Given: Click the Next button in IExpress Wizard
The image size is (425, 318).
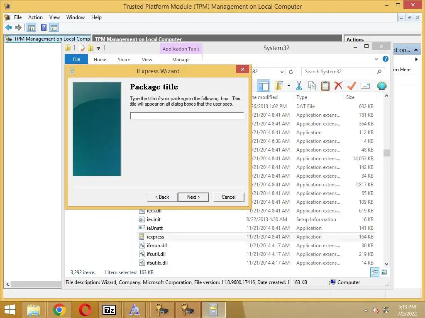Looking at the screenshot, I should pyautogui.click(x=193, y=197).
